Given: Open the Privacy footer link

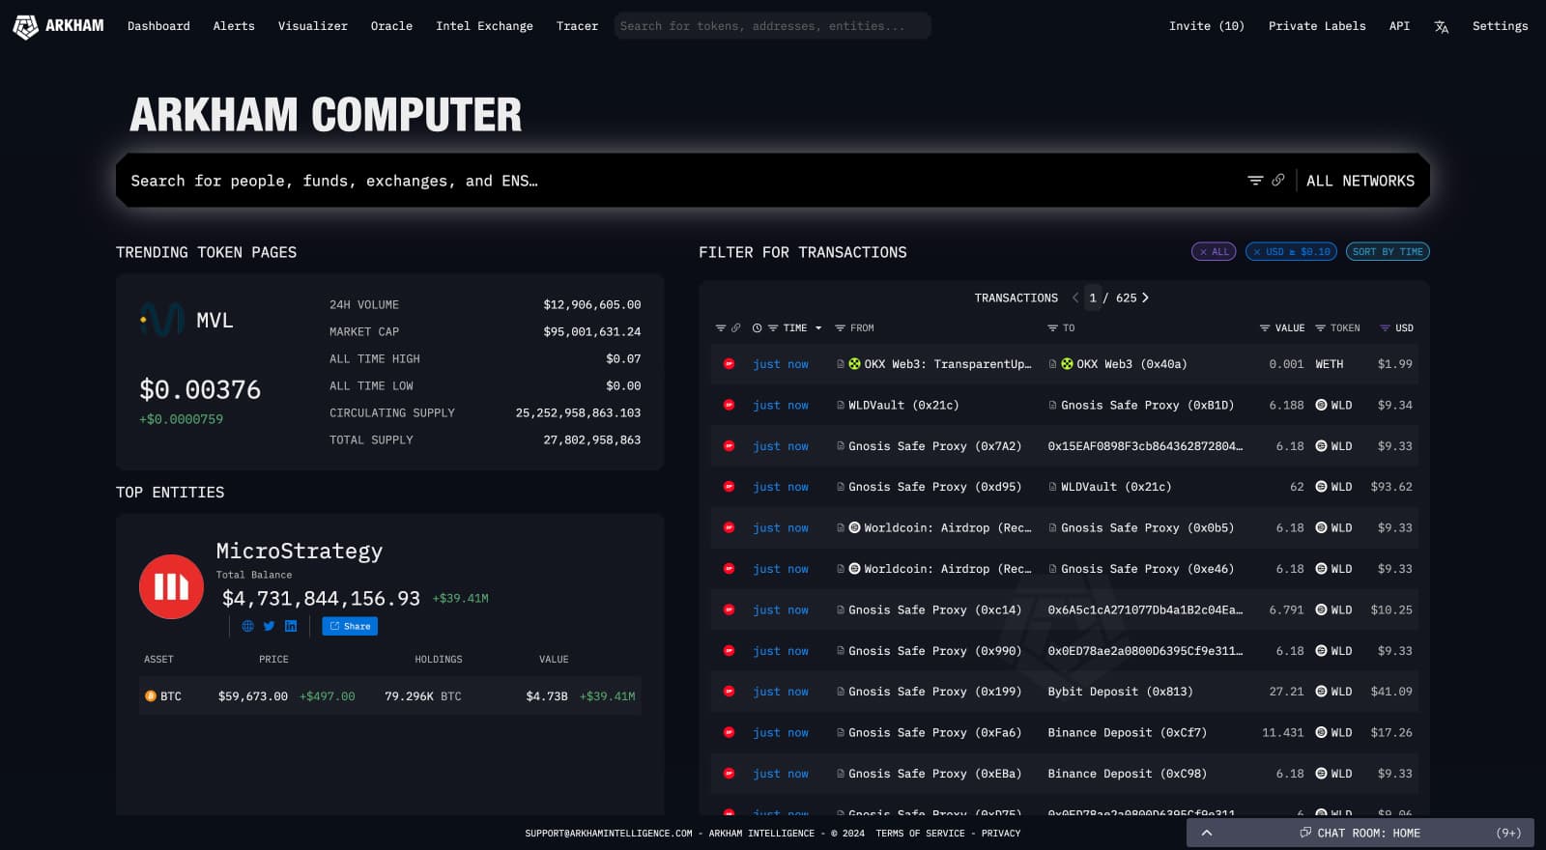Looking at the screenshot, I should pos(1001,833).
